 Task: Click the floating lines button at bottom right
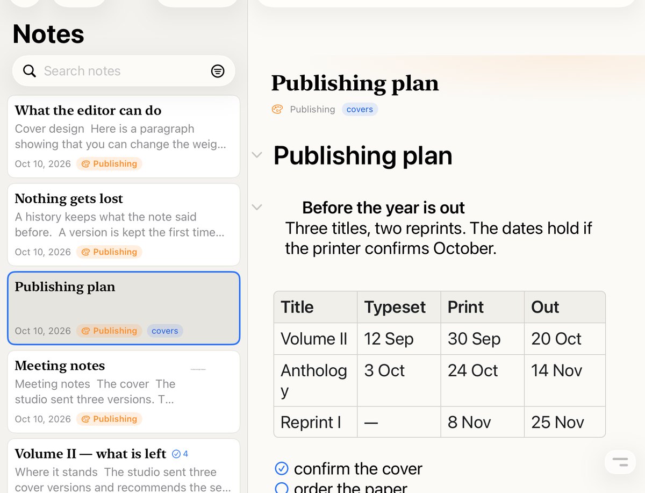coord(620,462)
